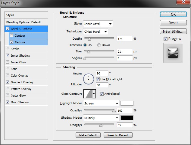Click the Size value field showing 21
The image size is (191, 145).
click(124, 51)
